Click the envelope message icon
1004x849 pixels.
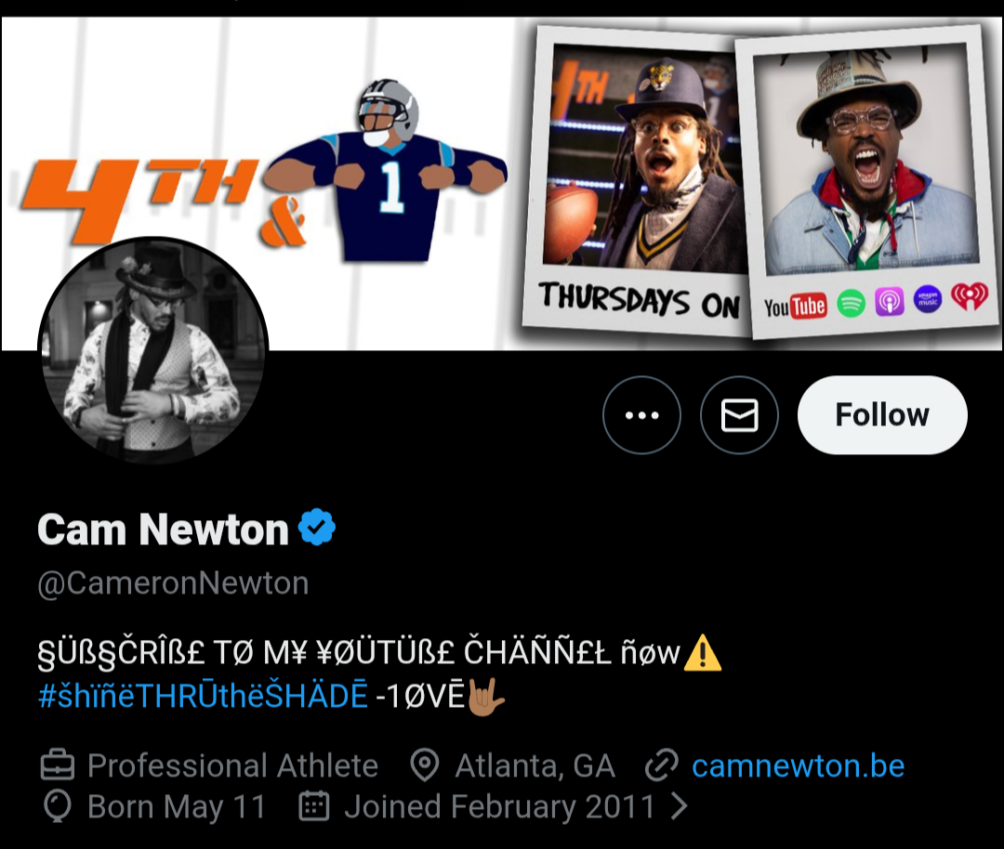click(x=739, y=415)
